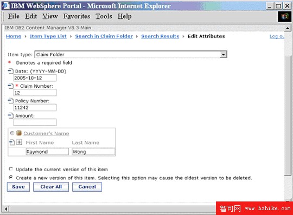Click the Customer's Name folder icon
The width and height of the screenshot is (293, 215).
(19, 133)
